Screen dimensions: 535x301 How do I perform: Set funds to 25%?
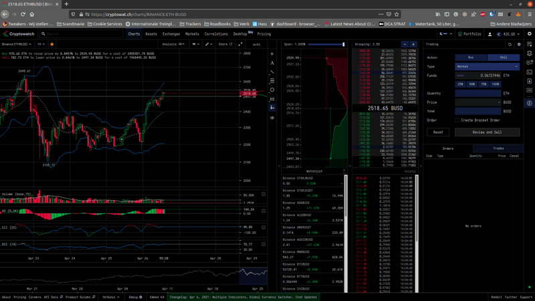click(460, 84)
